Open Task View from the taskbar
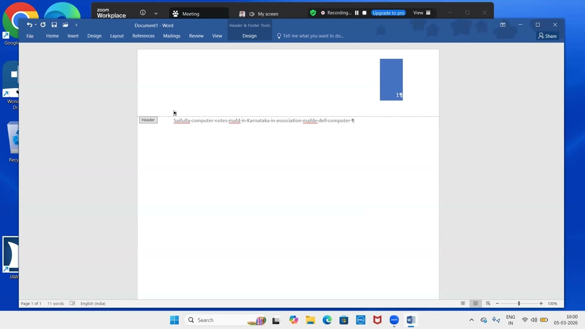Image resolution: width=585 pixels, height=329 pixels. click(x=276, y=320)
